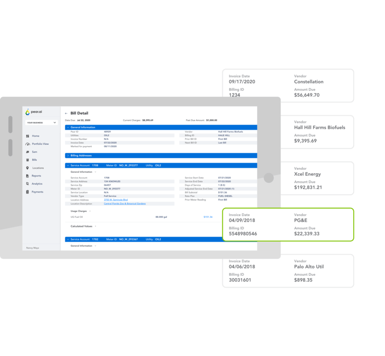Click the Billing ID value HALE HILL
385x356 pixels.
pyautogui.click(x=224, y=136)
